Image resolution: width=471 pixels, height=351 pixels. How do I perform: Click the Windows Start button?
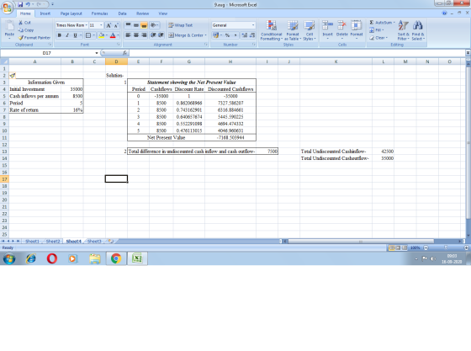coord(9,258)
